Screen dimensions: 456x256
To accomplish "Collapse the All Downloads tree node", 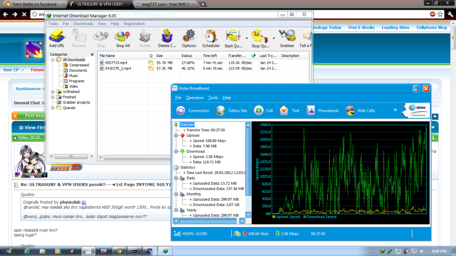I will pos(53,60).
